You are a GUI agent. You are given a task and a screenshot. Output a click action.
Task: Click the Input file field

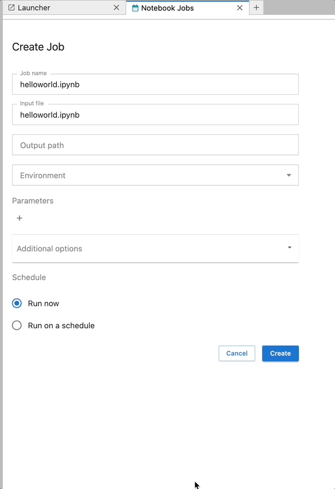155,114
